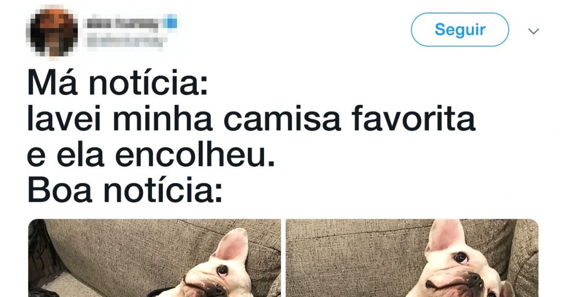Click the dog's eye in the right photo
This screenshot has width=567, height=297.
460,257
